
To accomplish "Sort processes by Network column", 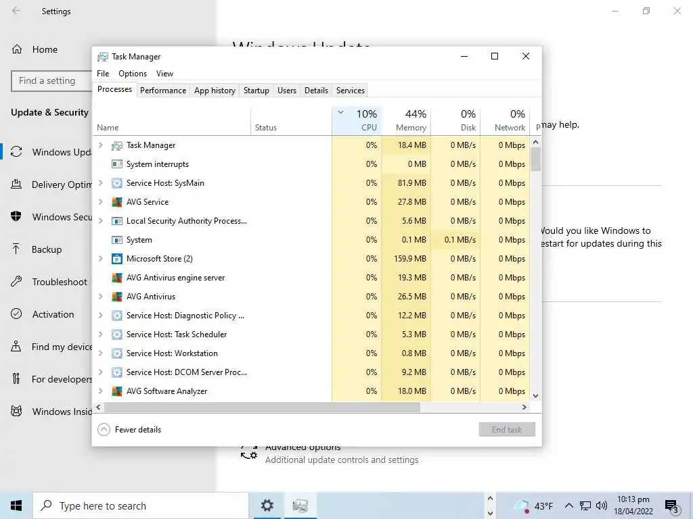I will tap(505, 120).
